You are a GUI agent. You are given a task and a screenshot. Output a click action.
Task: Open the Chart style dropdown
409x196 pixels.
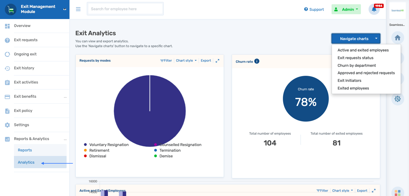click(x=186, y=60)
